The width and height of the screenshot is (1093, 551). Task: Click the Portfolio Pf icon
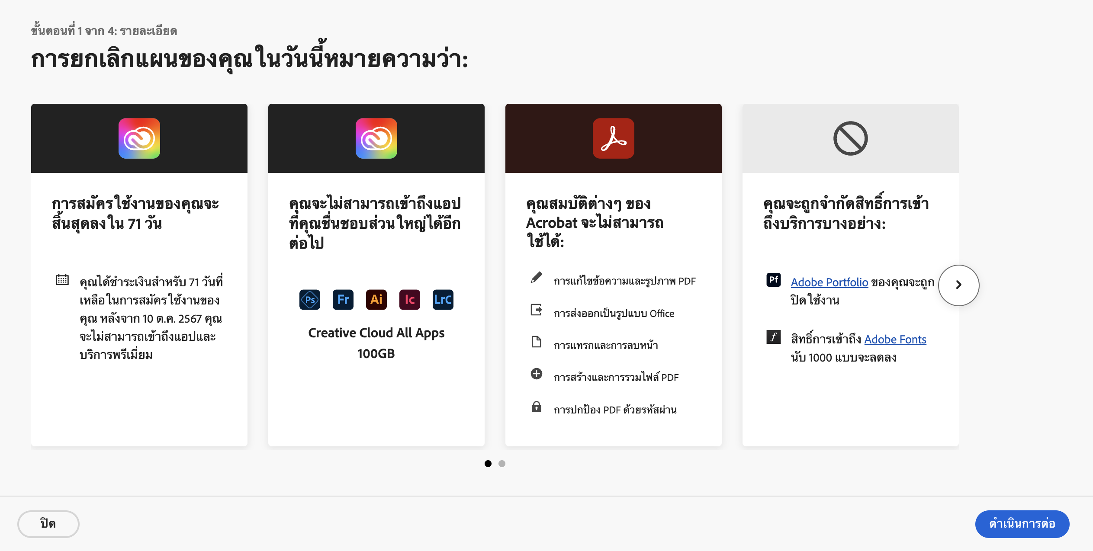tap(774, 280)
